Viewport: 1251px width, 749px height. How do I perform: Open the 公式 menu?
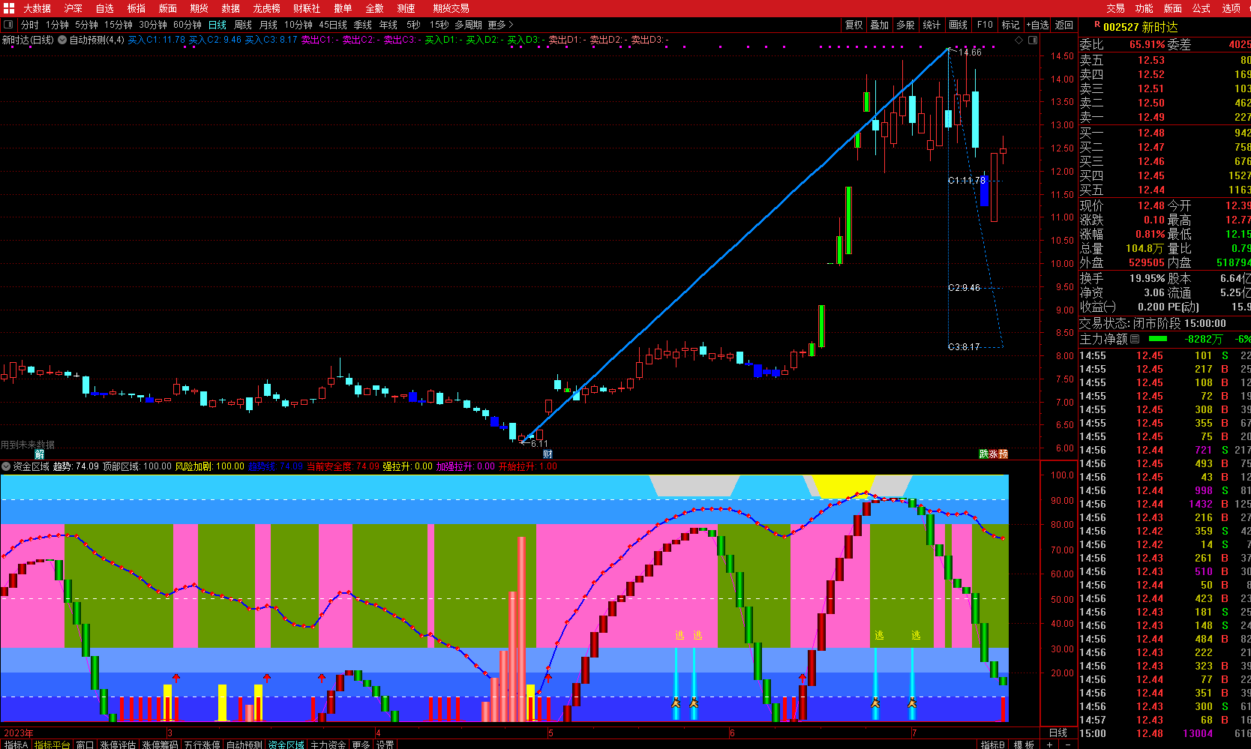1201,8
